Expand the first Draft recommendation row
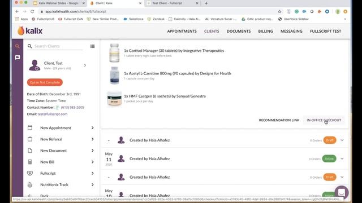Screen dimensions: 362x203 pos(342,140)
